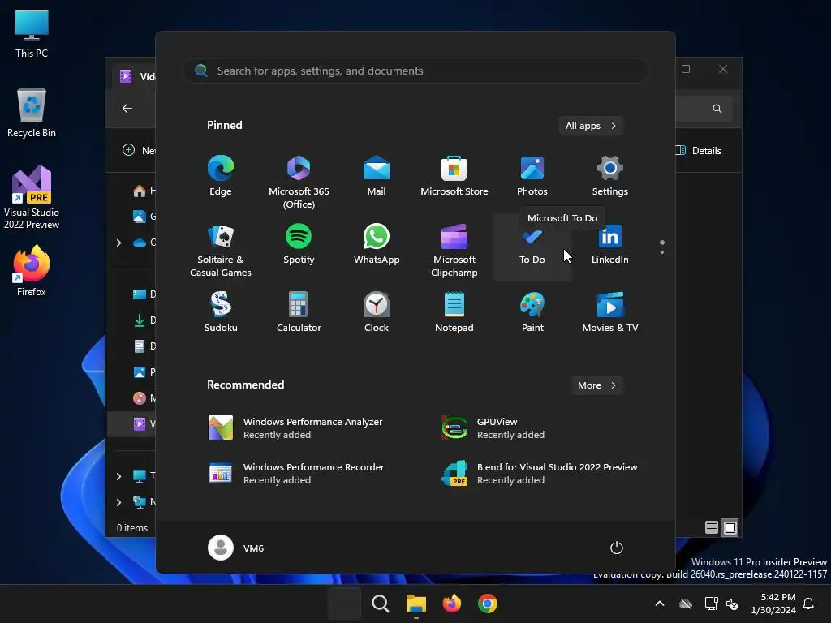Image resolution: width=831 pixels, height=623 pixels.
Task: Click the Start menu search box
Action: click(x=415, y=71)
